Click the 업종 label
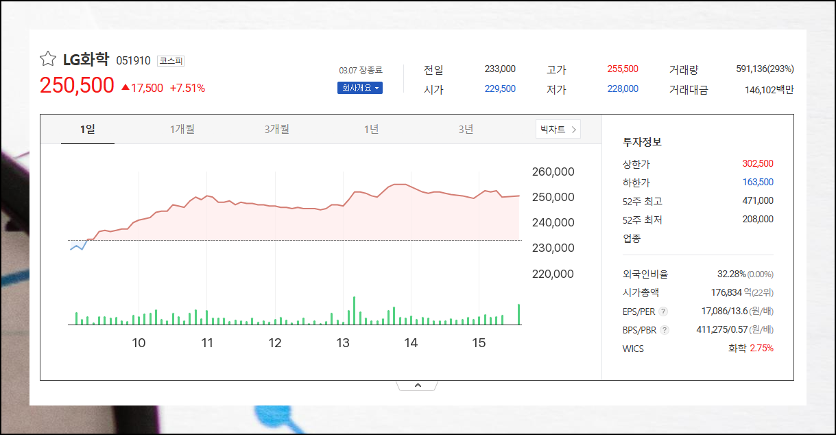Viewport: 836px width, 435px height. tap(631, 238)
